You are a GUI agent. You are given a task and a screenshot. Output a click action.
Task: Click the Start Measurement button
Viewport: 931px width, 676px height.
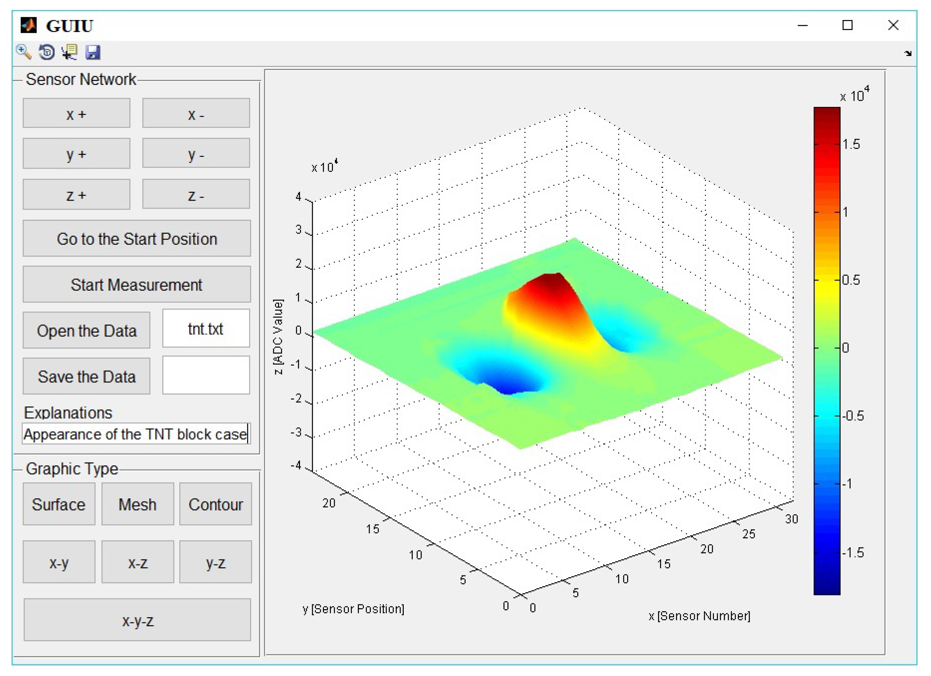(137, 284)
